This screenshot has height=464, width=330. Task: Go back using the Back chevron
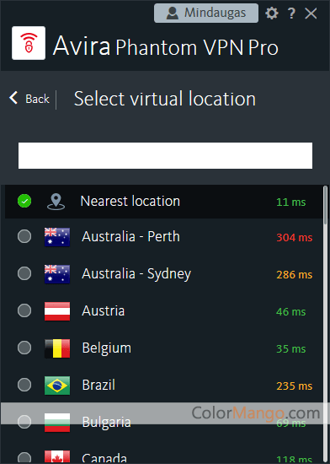coord(13,98)
